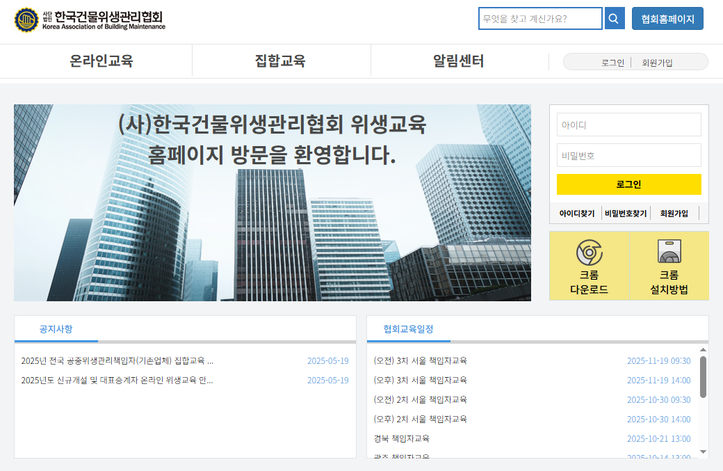Open the 크롬 다운로드 Chrome icon tile
This screenshot has width=723, height=471.
[x=590, y=266]
